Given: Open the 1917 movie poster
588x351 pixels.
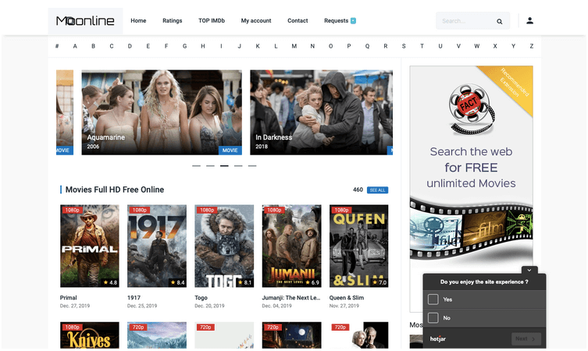Looking at the screenshot, I should point(157,246).
